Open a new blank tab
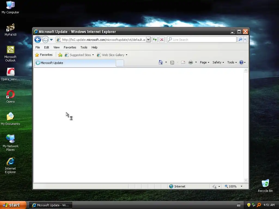This screenshot has width=279, height=209. pyautogui.click(x=120, y=63)
